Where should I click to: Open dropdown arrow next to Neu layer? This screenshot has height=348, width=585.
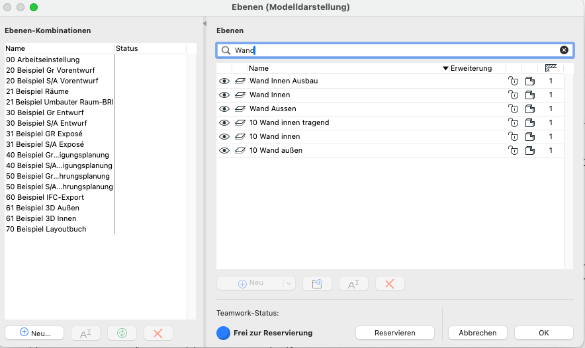[289, 283]
